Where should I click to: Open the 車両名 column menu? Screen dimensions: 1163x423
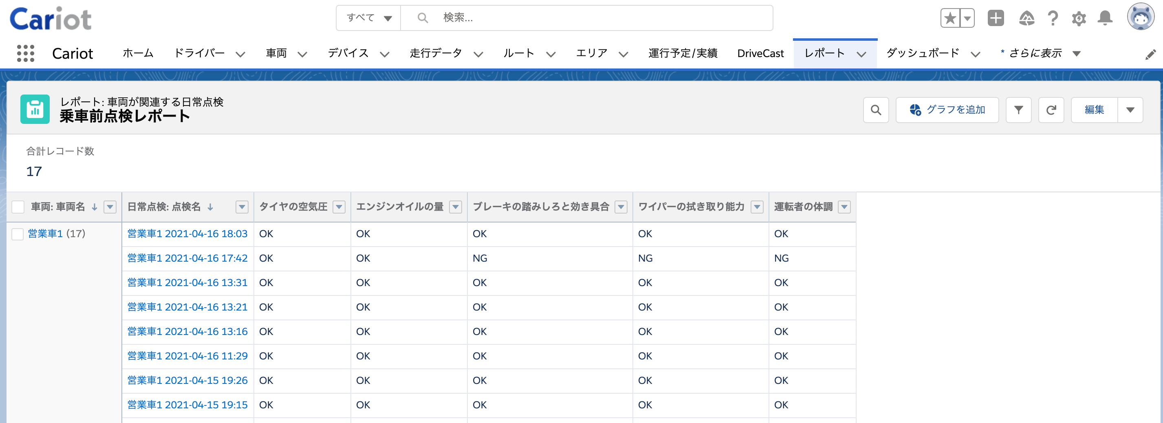pos(110,207)
